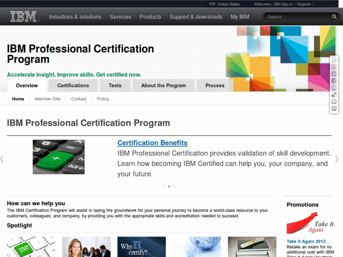The height and width of the screenshot is (257, 343).
Task: Open the smiling woman spotlight thumbnail
Action: (x=87, y=247)
